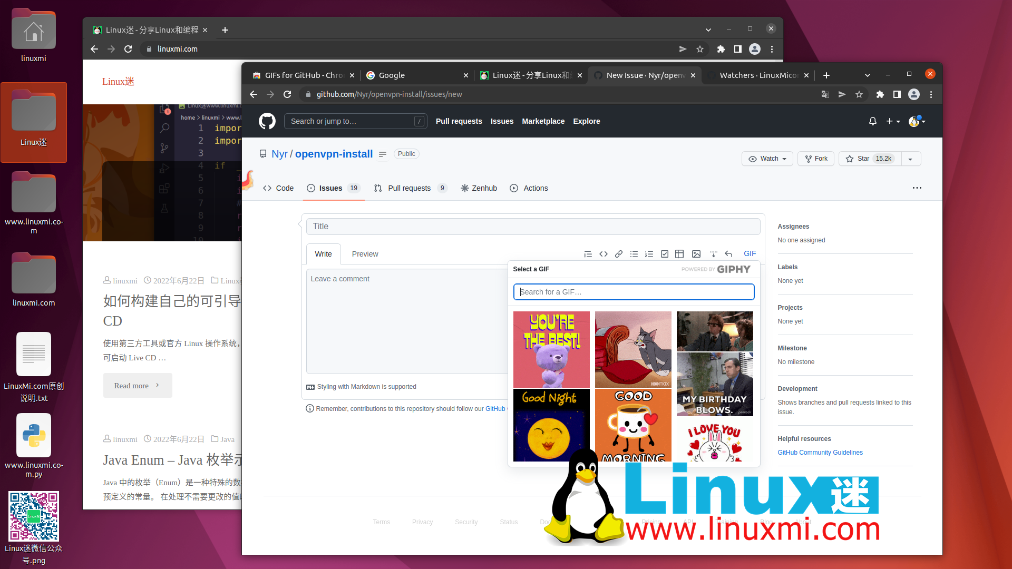Open the GitHub octocat home logo

point(267,121)
